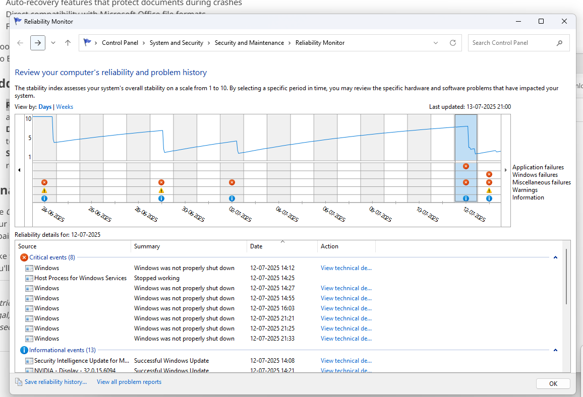Select application failure icon on 12-07-2025
This screenshot has height=397, width=583.
tap(466, 166)
